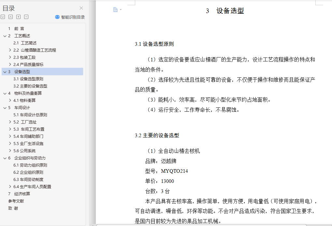Image resolution: width=332 pixels, height=226 pixels.
Task: Go to 参考文献 in outline
Action: pyautogui.click(x=16, y=201)
